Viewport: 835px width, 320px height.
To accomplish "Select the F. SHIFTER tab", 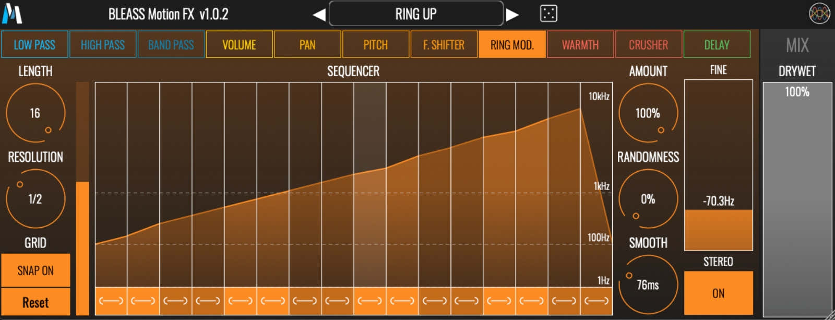I will (x=444, y=44).
